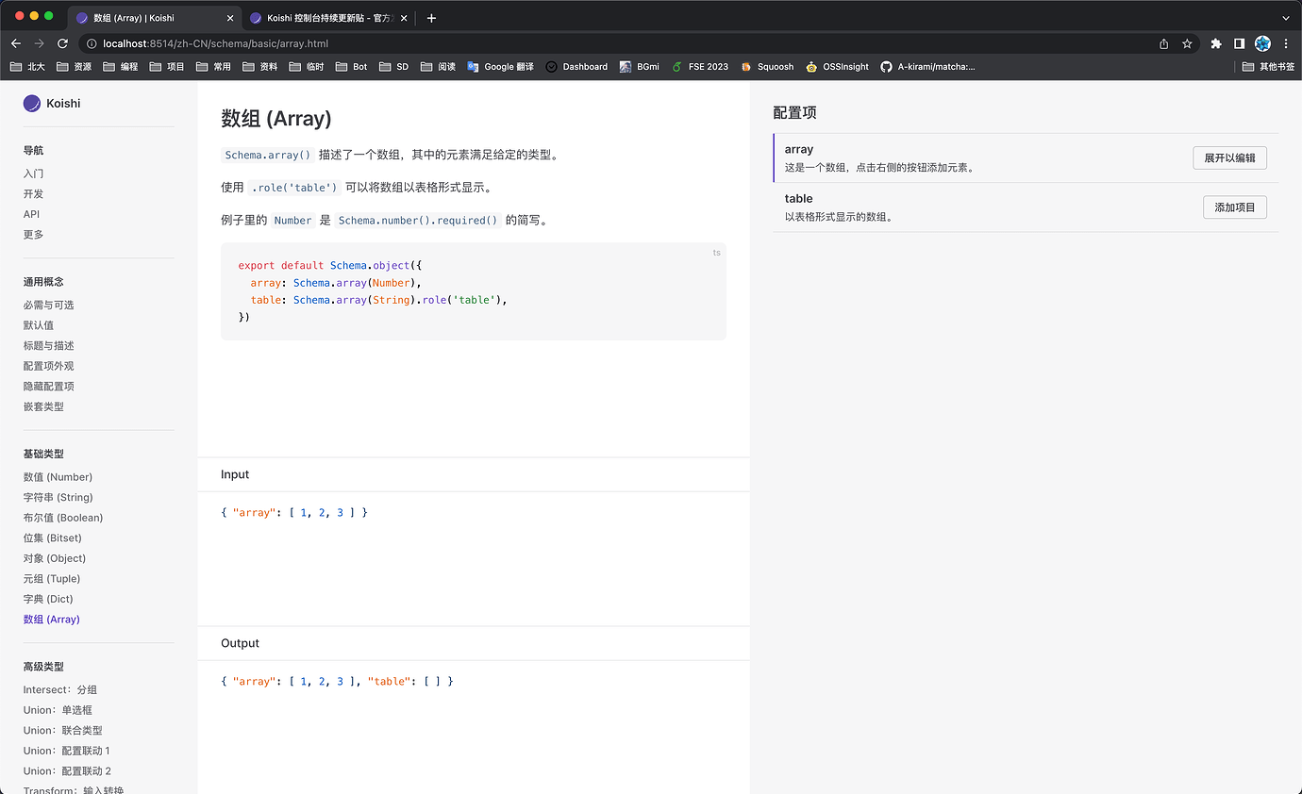Close the 数组 (Array) tab
Image resolution: width=1302 pixels, height=794 pixels.
tap(229, 18)
